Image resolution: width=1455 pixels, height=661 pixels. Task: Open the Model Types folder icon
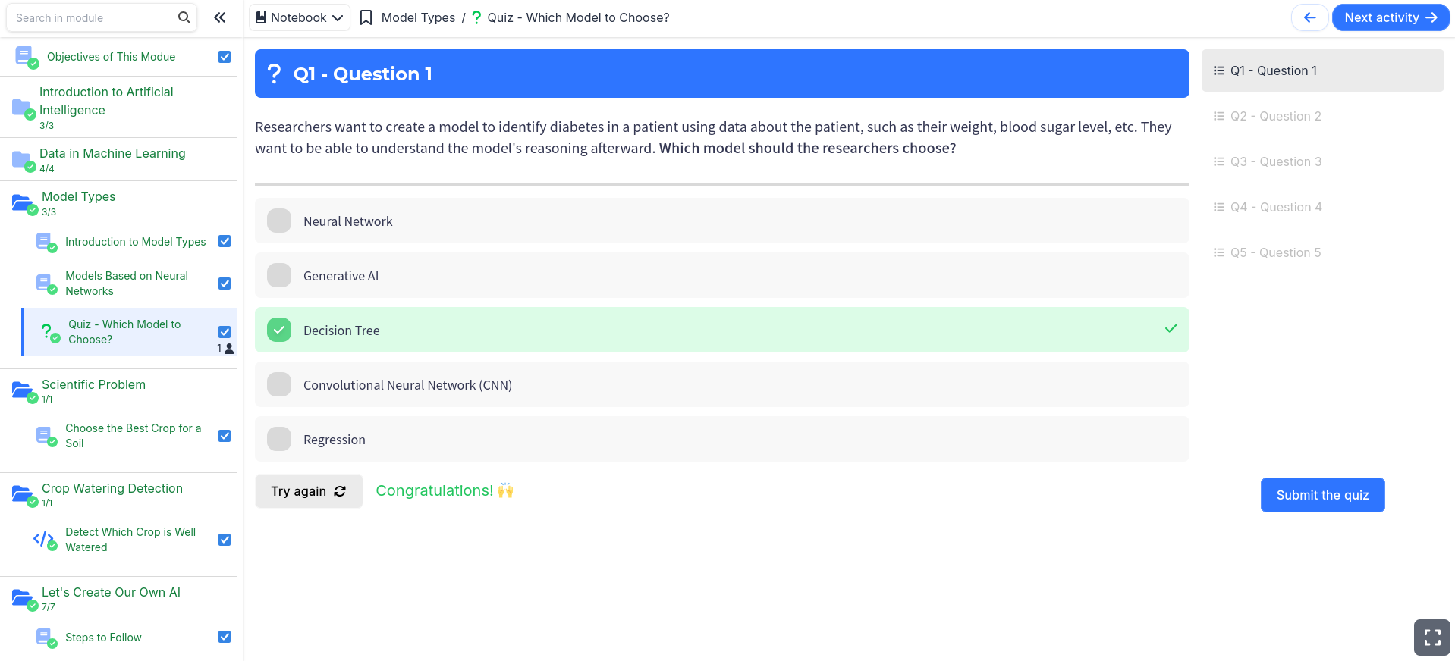pyautogui.click(x=22, y=202)
